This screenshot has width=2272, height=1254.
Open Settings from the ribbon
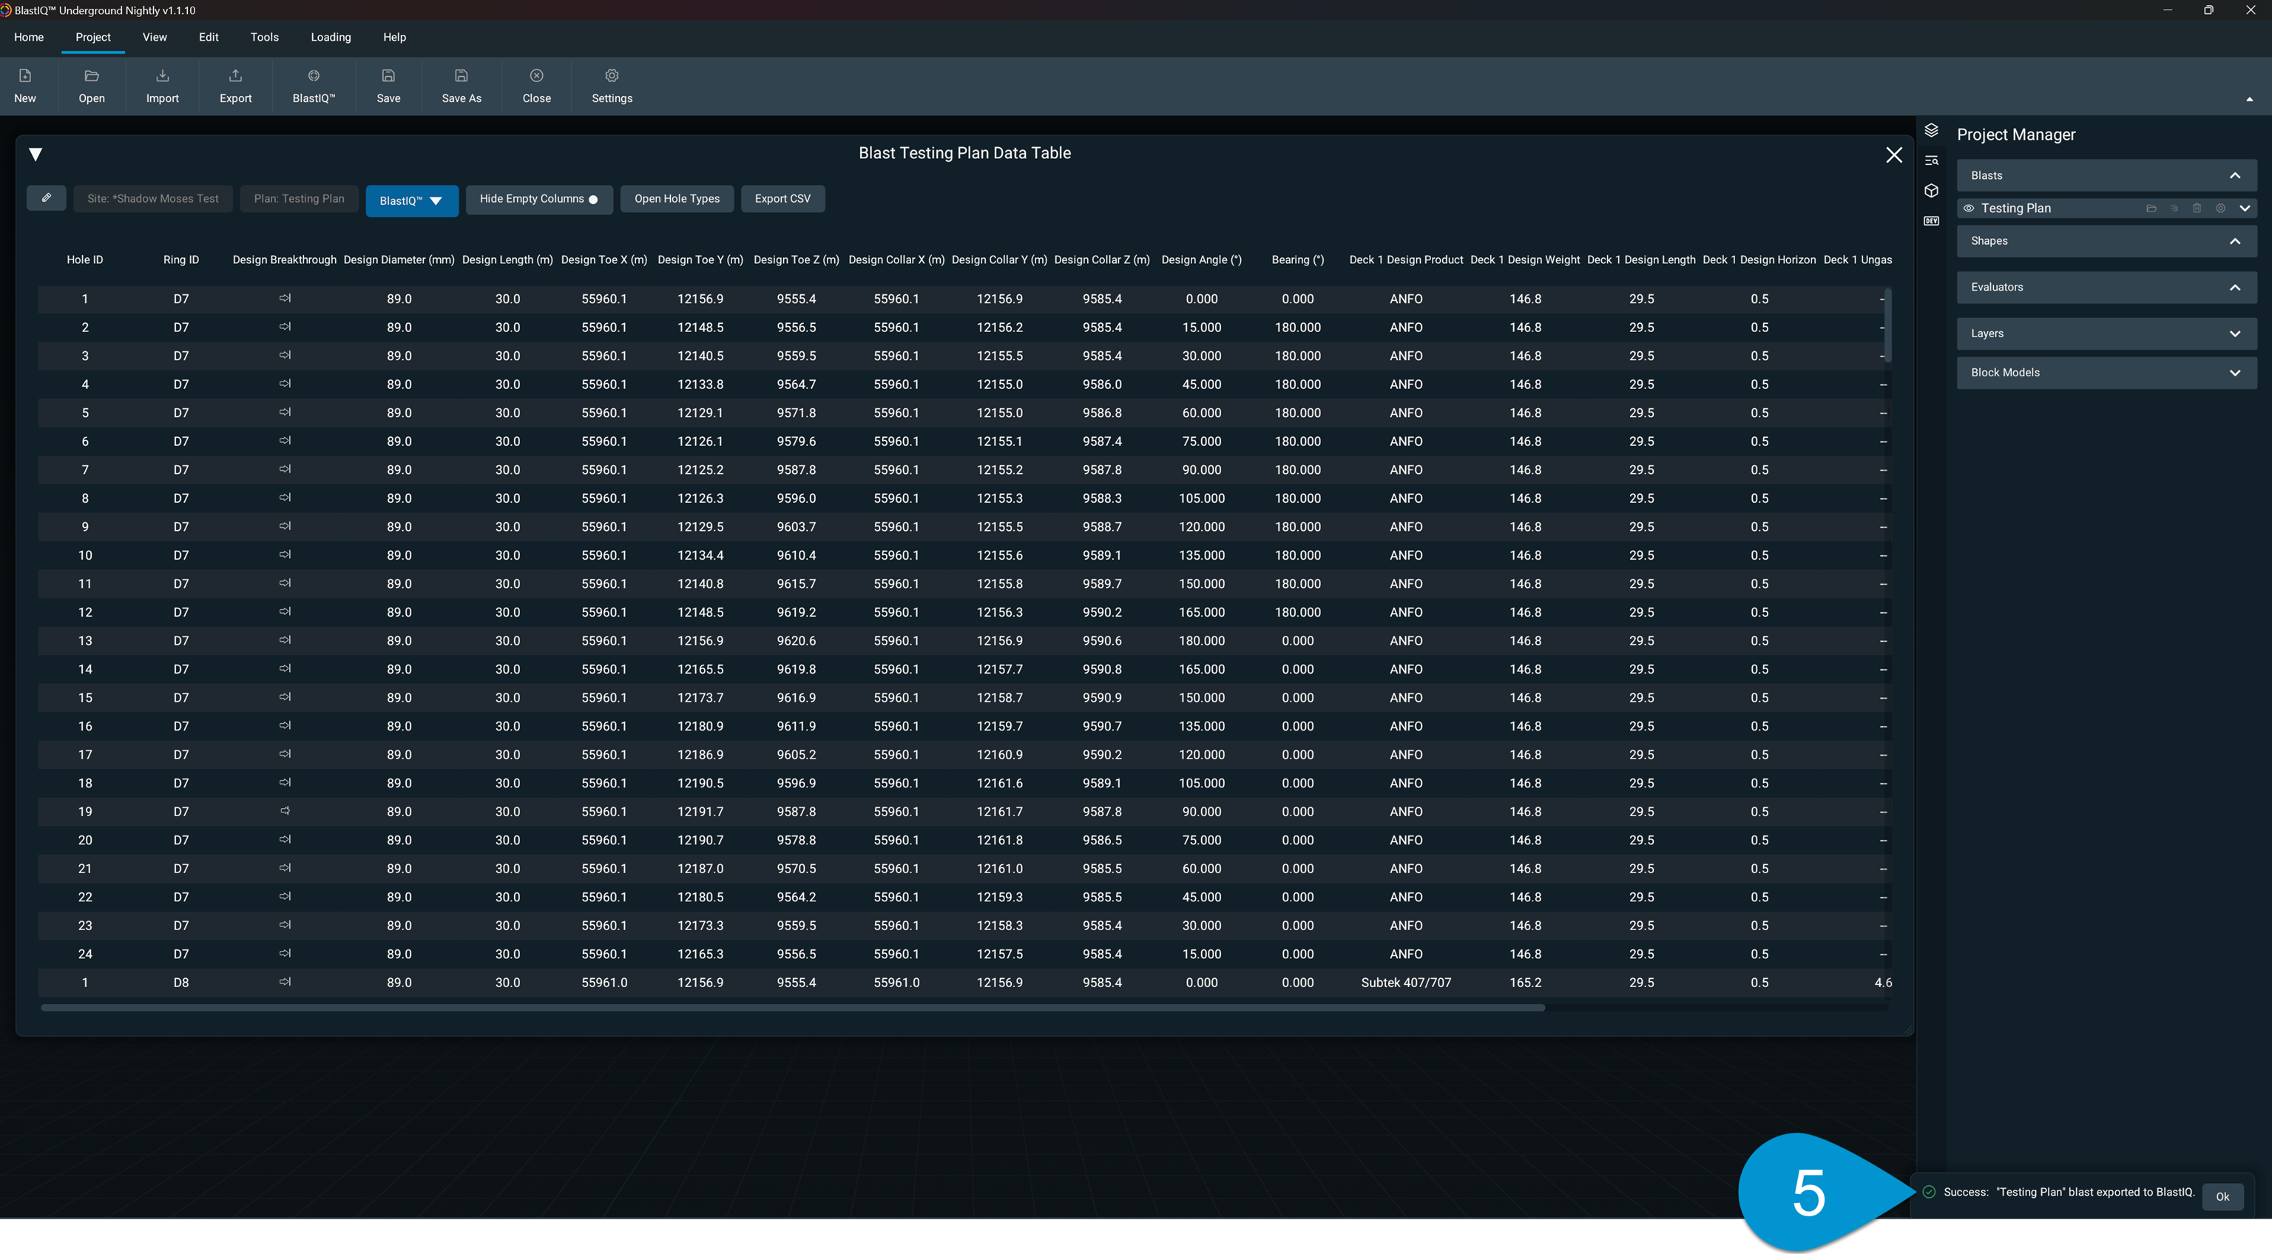click(611, 86)
